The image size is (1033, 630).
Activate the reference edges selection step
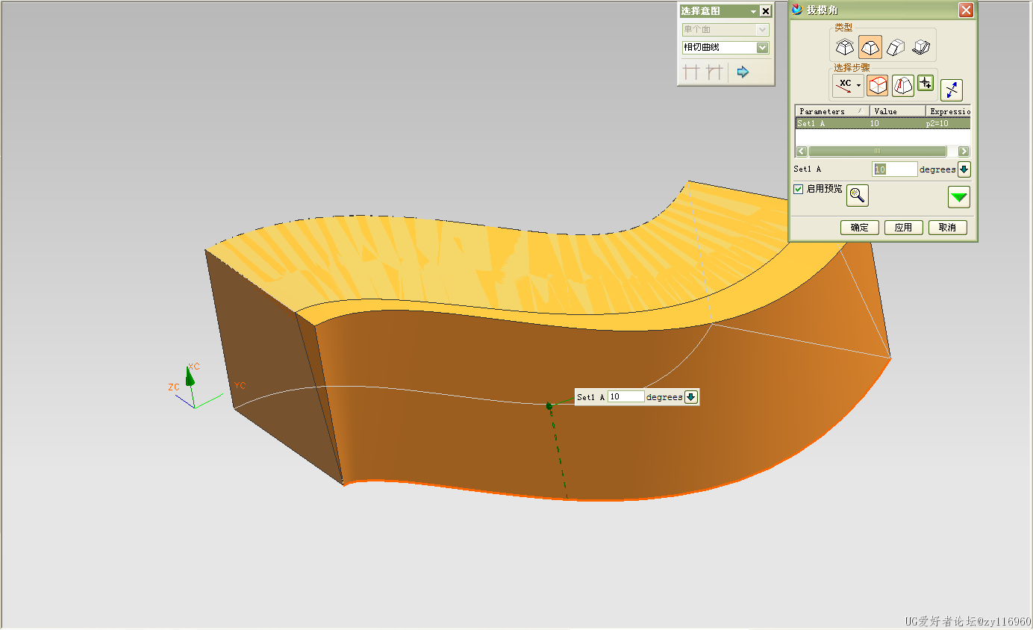pyautogui.click(x=878, y=86)
